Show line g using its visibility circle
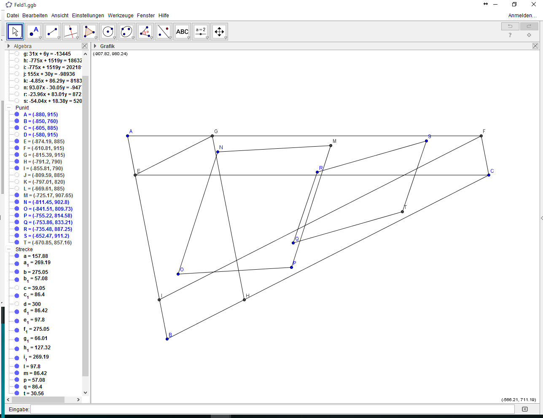Screen dimensions: 543x418 [17, 54]
